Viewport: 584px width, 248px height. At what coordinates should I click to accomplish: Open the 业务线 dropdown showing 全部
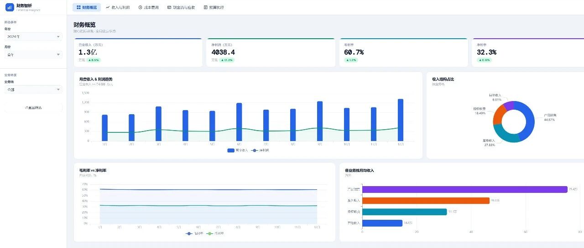tap(33, 90)
